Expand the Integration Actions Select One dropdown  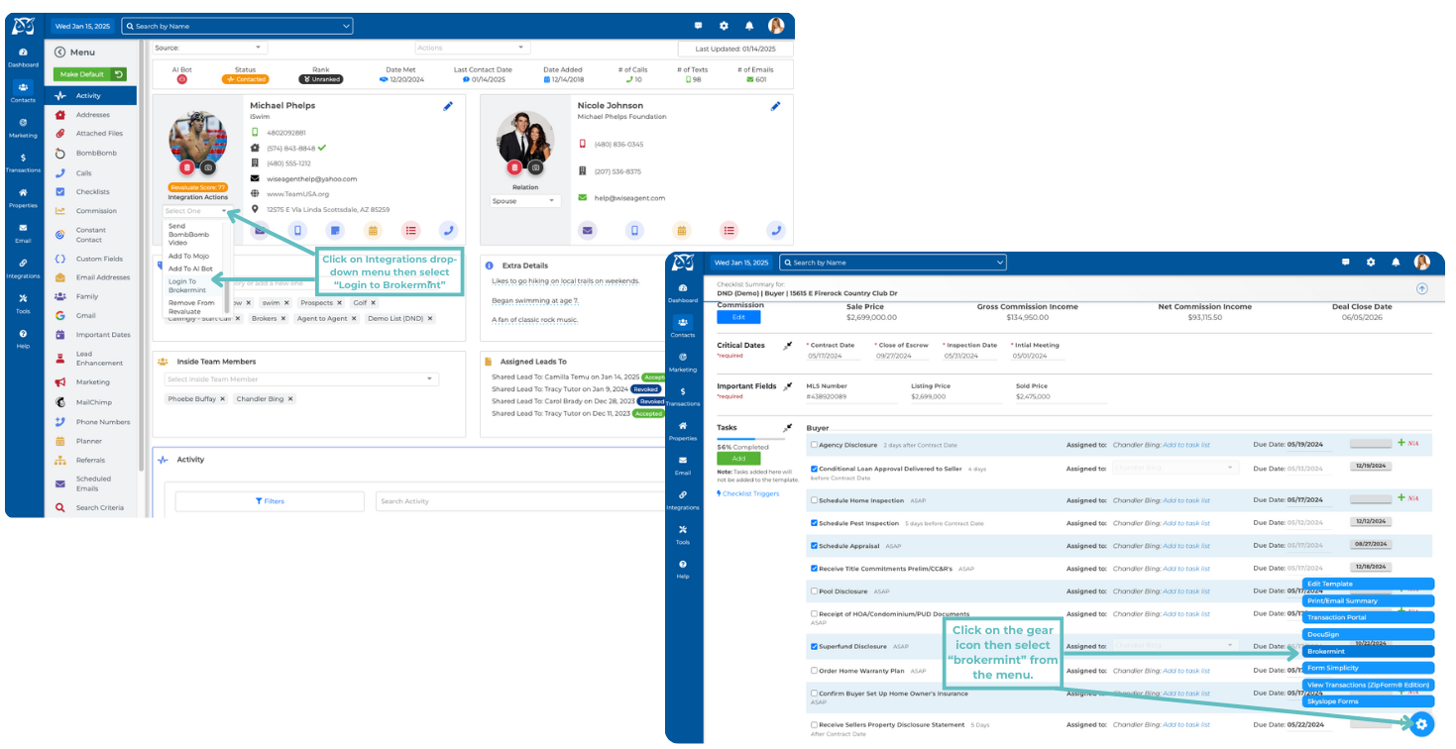click(x=196, y=211)
